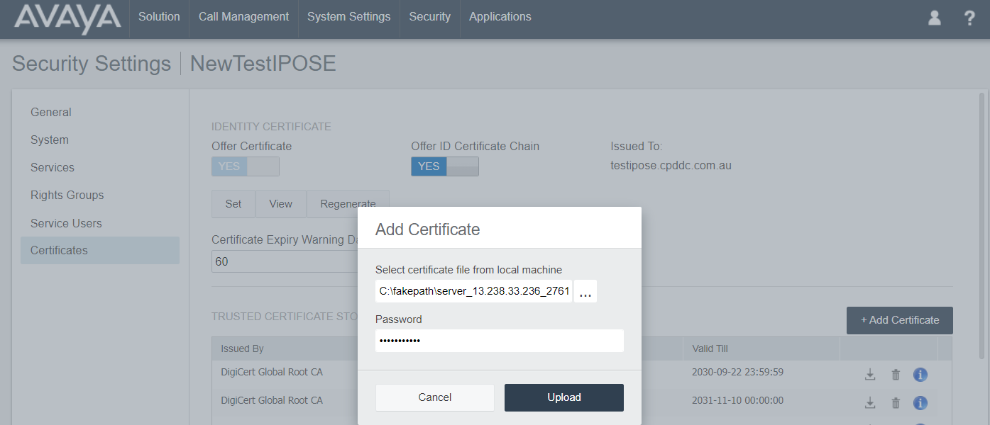The height and width of the screenshot is (425, 990).
Task: Click the Set identity certificate button
Action: [233, 204]
